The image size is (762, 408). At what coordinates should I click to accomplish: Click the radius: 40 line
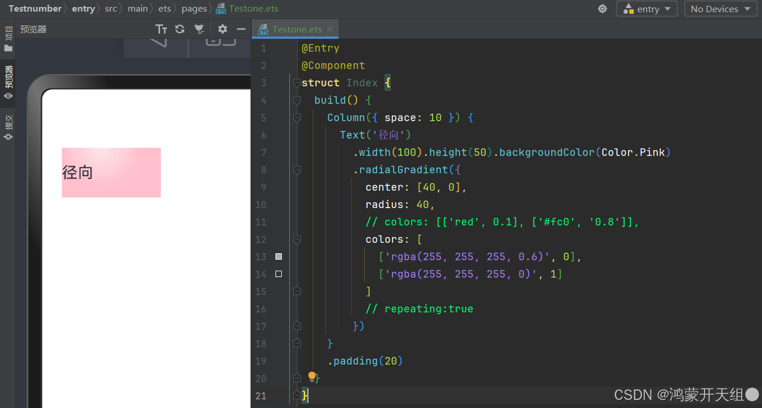click(400, 205)
